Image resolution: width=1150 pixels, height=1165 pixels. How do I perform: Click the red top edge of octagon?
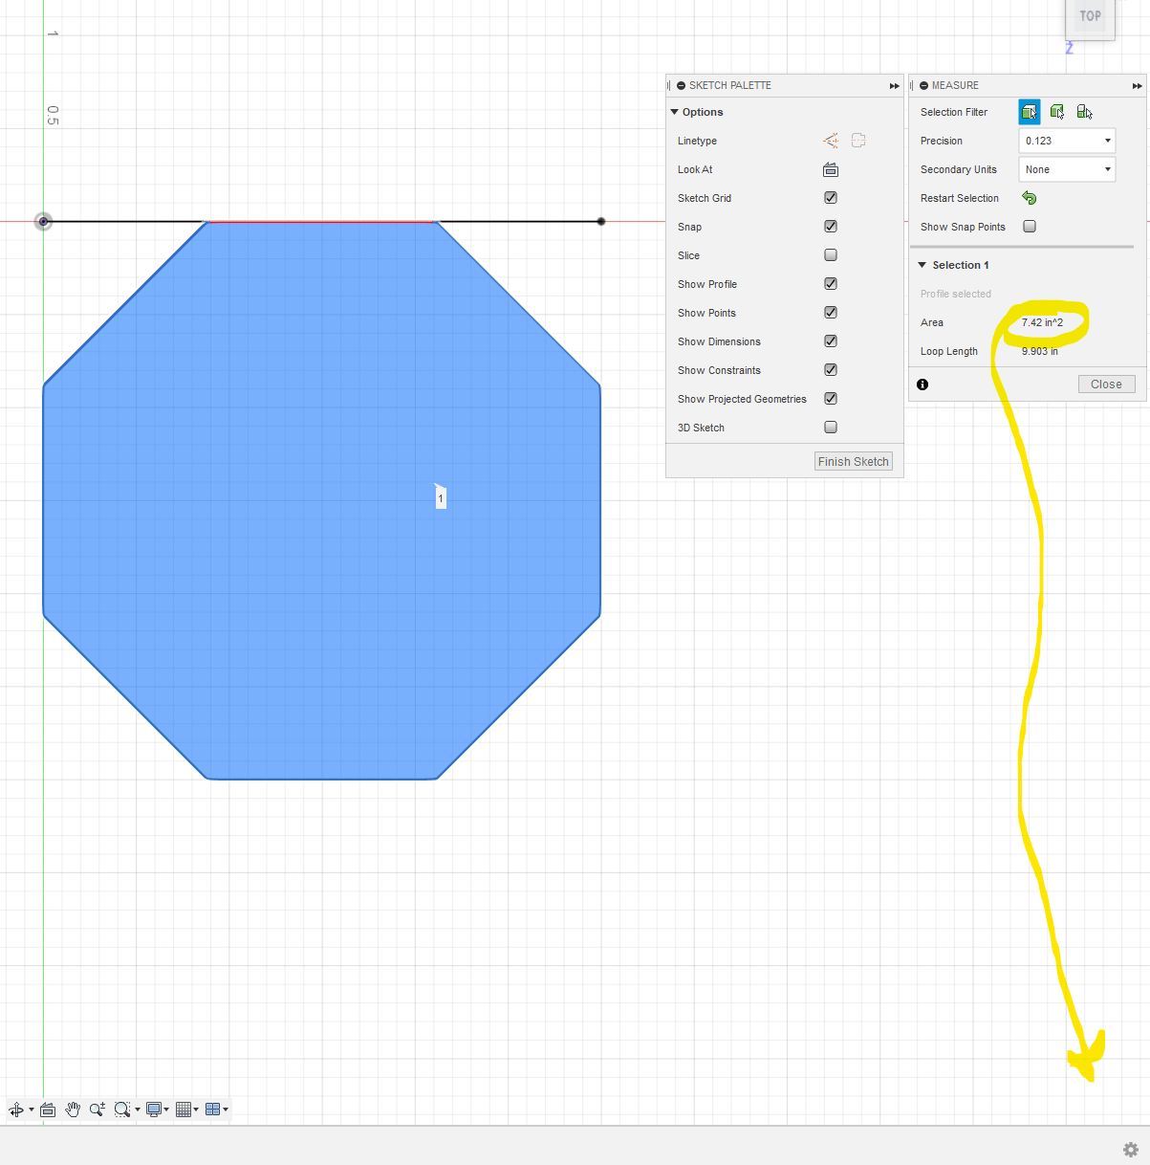click(x=322, y=222)
